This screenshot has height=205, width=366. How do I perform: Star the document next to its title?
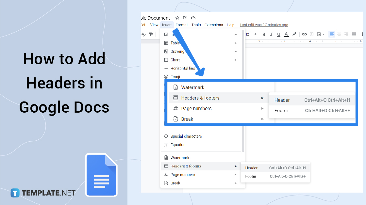click(177, 18)
